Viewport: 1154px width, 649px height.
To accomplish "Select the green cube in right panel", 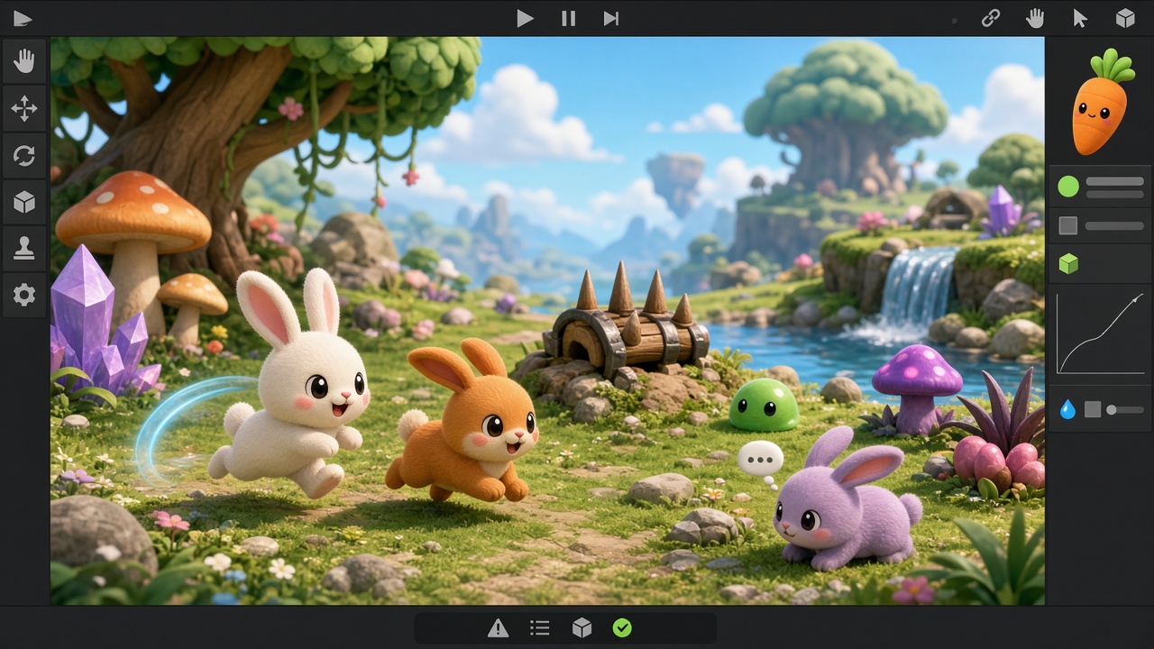I will point(1067,263).
